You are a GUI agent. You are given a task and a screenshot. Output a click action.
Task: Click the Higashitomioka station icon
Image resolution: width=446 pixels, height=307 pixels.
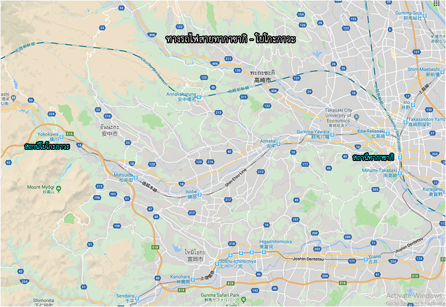[264, 252]
